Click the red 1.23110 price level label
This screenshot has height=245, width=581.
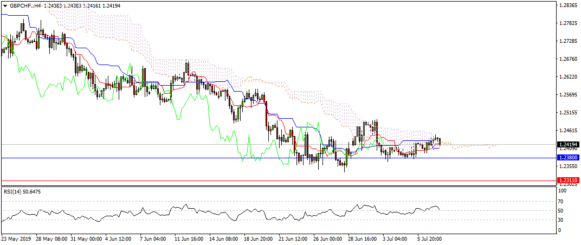pyautogui.click(x=567, y=180)
